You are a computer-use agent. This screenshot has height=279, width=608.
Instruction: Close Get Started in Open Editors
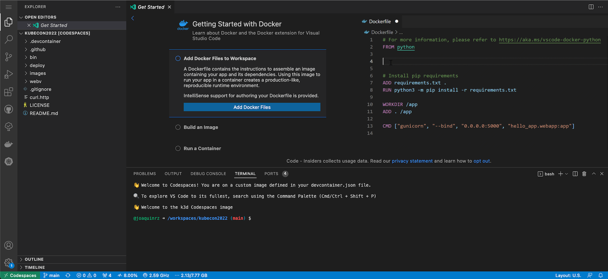[29, 25]
